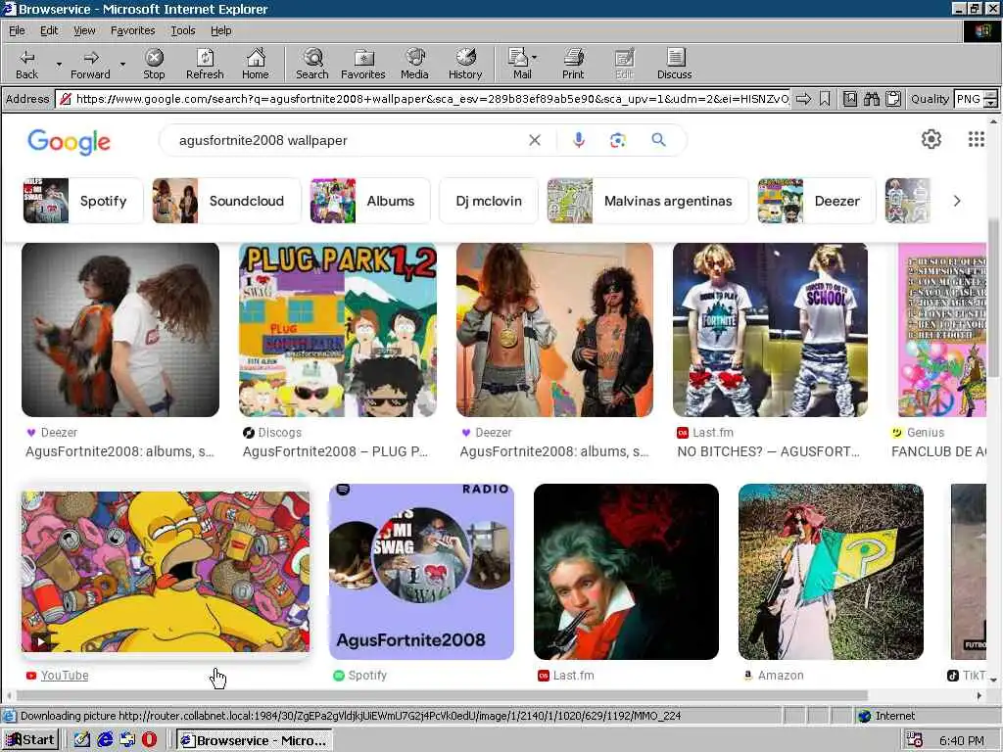
Task: Open the Fortnite shirt Last.fm image
Action: 770,330
